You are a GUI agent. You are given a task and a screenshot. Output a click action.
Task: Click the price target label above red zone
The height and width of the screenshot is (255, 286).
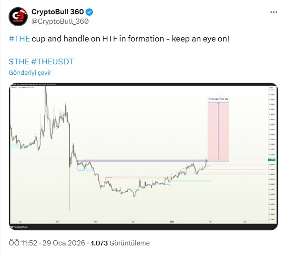click(218, 99)
